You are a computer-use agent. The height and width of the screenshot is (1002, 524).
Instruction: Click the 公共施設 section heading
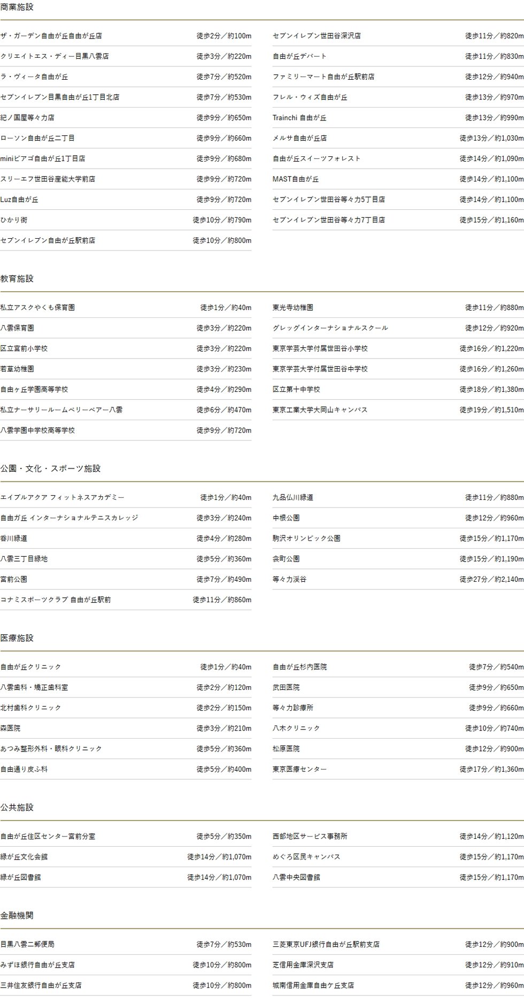pyautogui.click(x=17, y=807)
